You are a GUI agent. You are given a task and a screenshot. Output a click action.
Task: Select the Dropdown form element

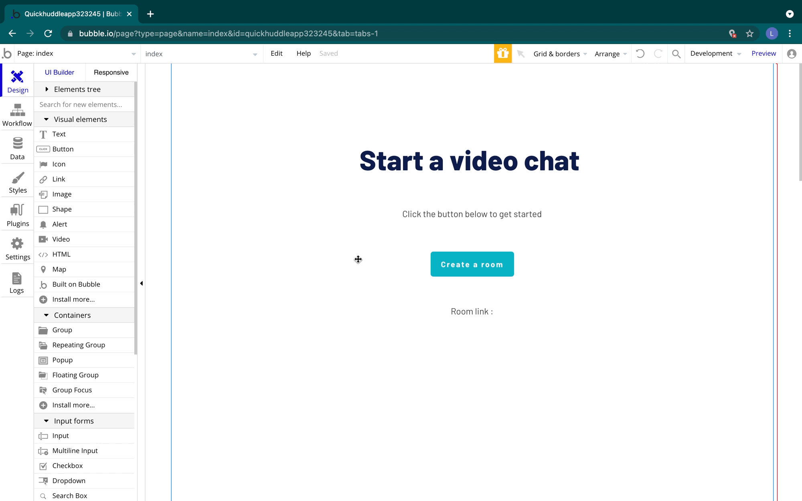point(84,481)
